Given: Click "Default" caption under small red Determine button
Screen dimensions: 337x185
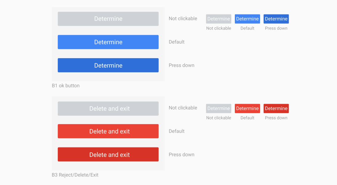Looking at the screenshot, I should click(247, 118).
